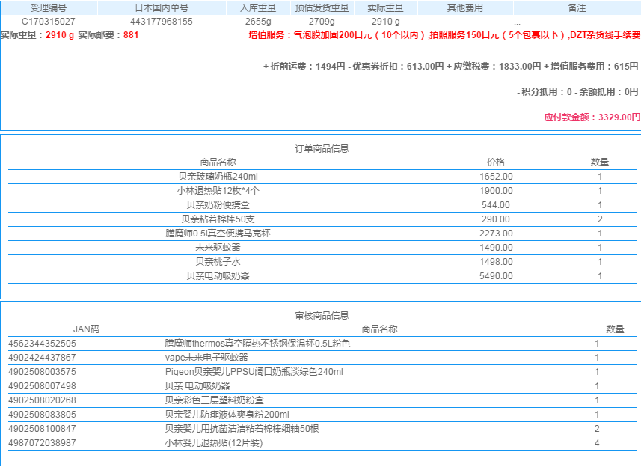Select row 贝亲桃子水

[322, 262]
